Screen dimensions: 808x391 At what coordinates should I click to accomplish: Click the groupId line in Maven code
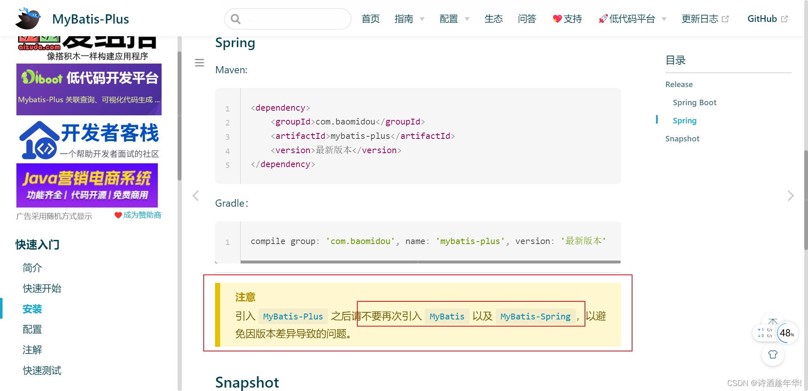348,122
